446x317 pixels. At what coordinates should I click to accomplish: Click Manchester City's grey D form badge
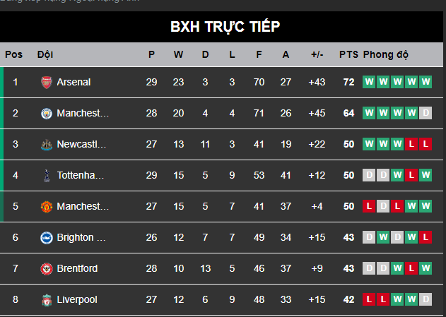pos(426,113)
